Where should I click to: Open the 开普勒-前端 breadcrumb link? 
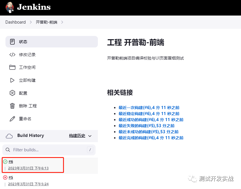pyautogui.click(x=47, y=22)
